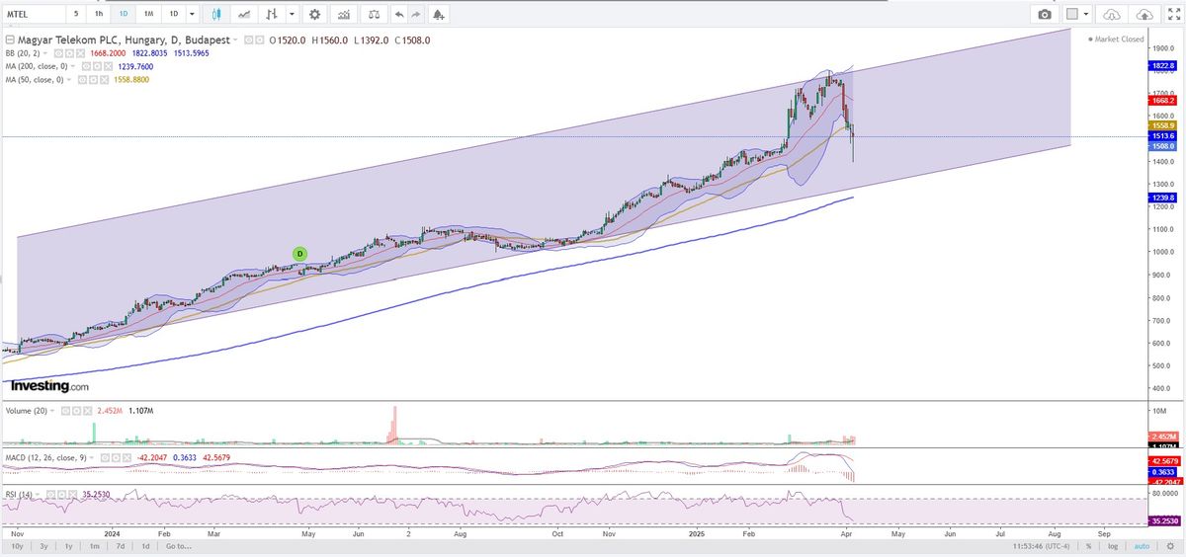Set range to 3y
The image size is (1186, 557).
[43, 545]
